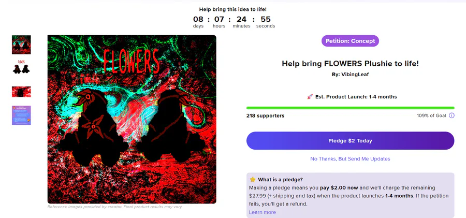Select the purple info card thumbnail
The image size is (466, 218).
tap(21, 115)
